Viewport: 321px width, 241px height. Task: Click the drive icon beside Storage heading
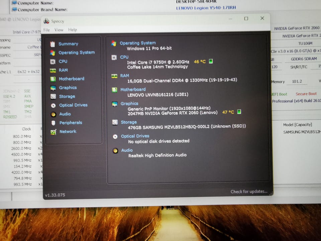point(115,123)
